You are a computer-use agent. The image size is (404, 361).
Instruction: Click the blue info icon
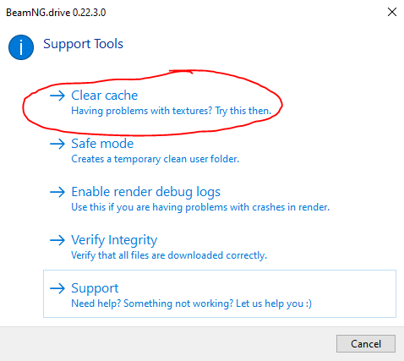pos(21,47)
